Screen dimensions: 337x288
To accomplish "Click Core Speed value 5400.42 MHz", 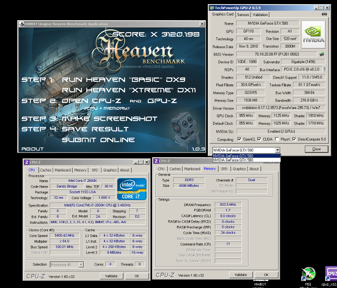I will point(65,236).
